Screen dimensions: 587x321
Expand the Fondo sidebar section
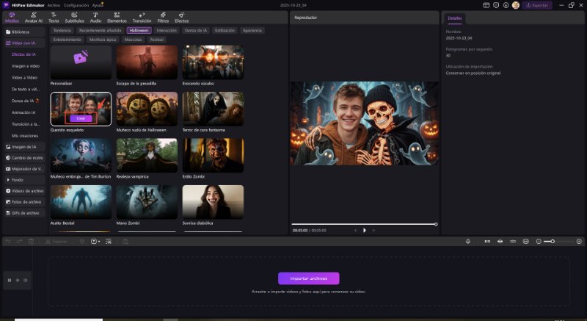click(18, 179)
